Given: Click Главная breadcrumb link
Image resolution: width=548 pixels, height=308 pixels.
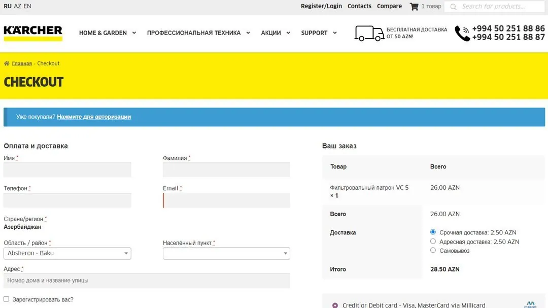Looking at the screenshot, I should pos(22,63).
